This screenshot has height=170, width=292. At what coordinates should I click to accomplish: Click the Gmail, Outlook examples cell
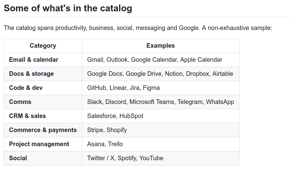[x=161, y=60]
